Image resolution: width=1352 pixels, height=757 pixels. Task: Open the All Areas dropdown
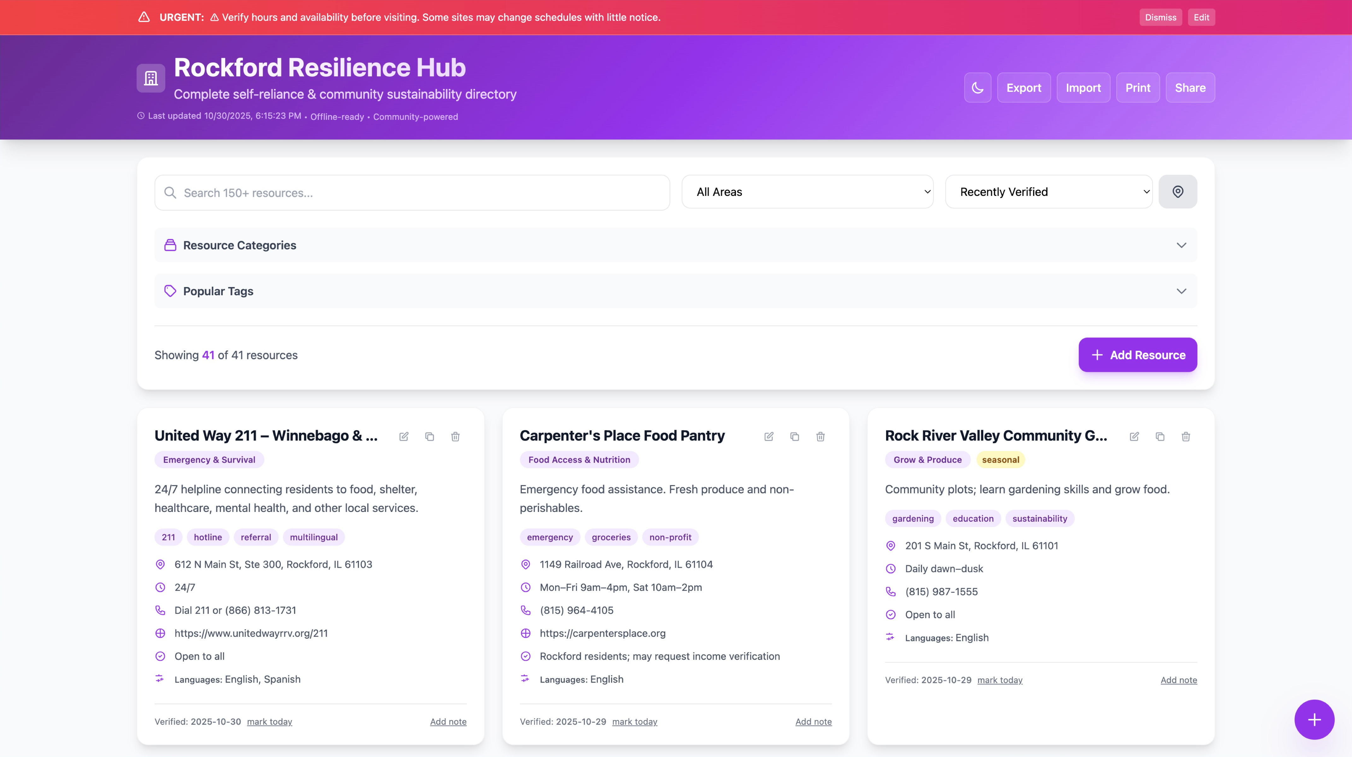807,191
